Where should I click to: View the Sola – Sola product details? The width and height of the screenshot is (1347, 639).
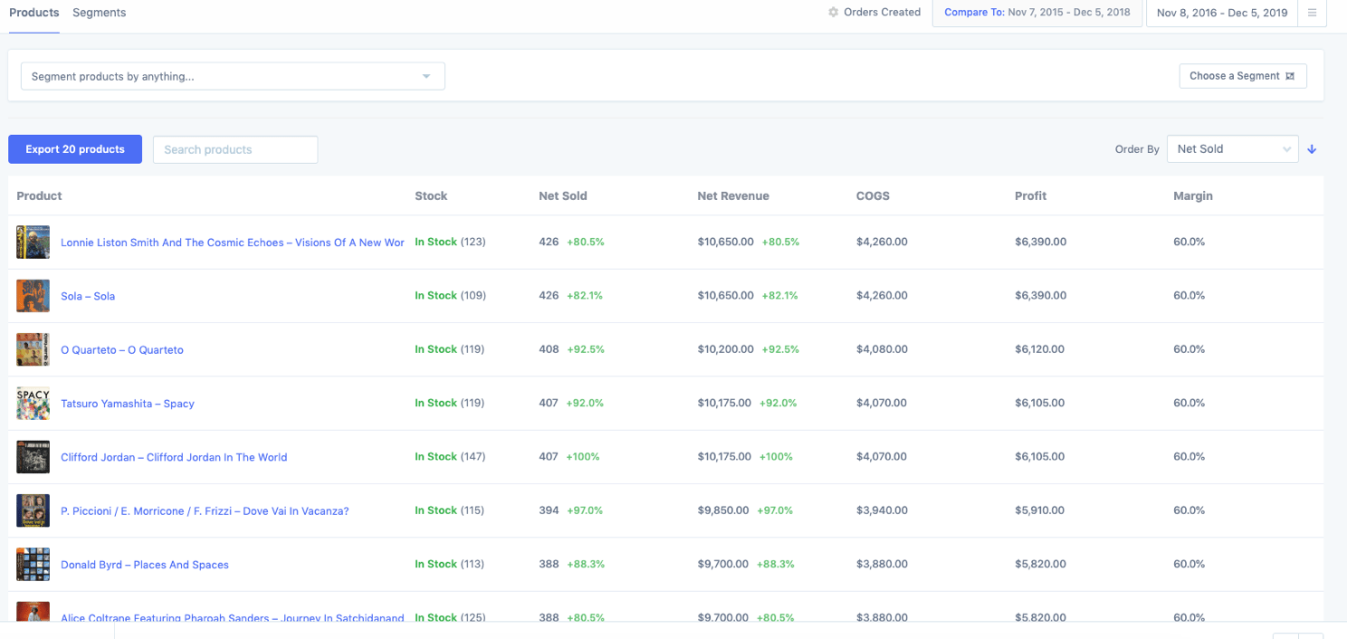(x=88, y=295)
